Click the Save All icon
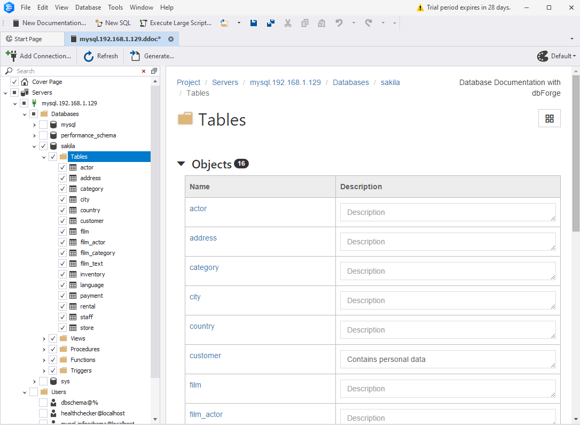Screen dimensions: 580x425 click(271, 23)
